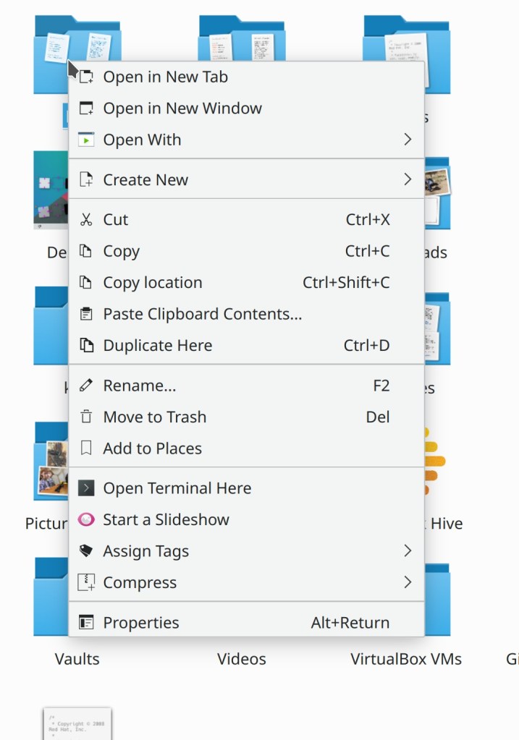The image size is (519, 740).
Task: Expand the Create New submenu arrow
Action: click(x=408, y=179)
